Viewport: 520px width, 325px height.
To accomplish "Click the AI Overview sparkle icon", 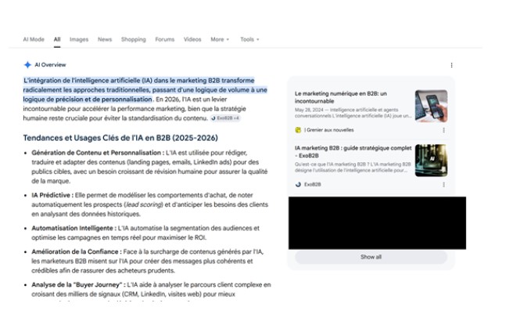I will [27, 65].
